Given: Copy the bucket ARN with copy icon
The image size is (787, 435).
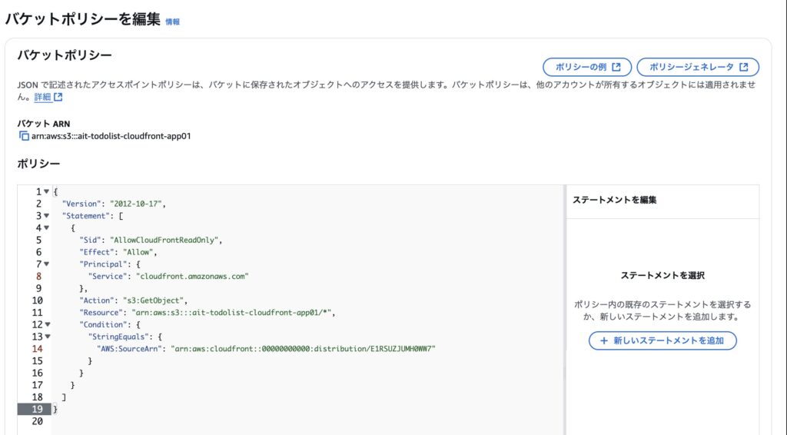Looking at the screenshot, I should coord(24,136).
